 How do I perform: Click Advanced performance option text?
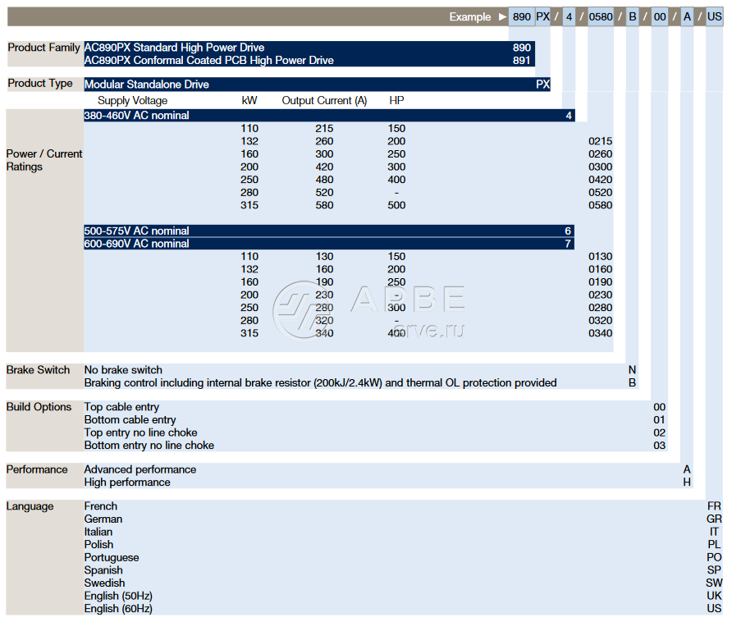point(140,469)
